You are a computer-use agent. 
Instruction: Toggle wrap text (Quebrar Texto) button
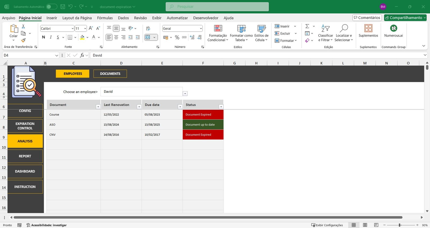148,28
